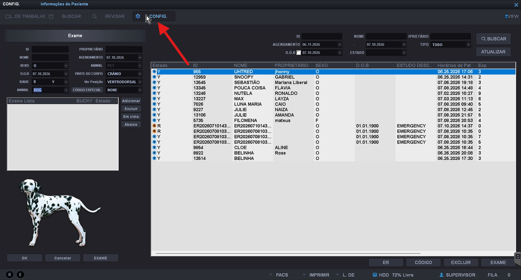Sort table by Horários da Pat column

454,65
